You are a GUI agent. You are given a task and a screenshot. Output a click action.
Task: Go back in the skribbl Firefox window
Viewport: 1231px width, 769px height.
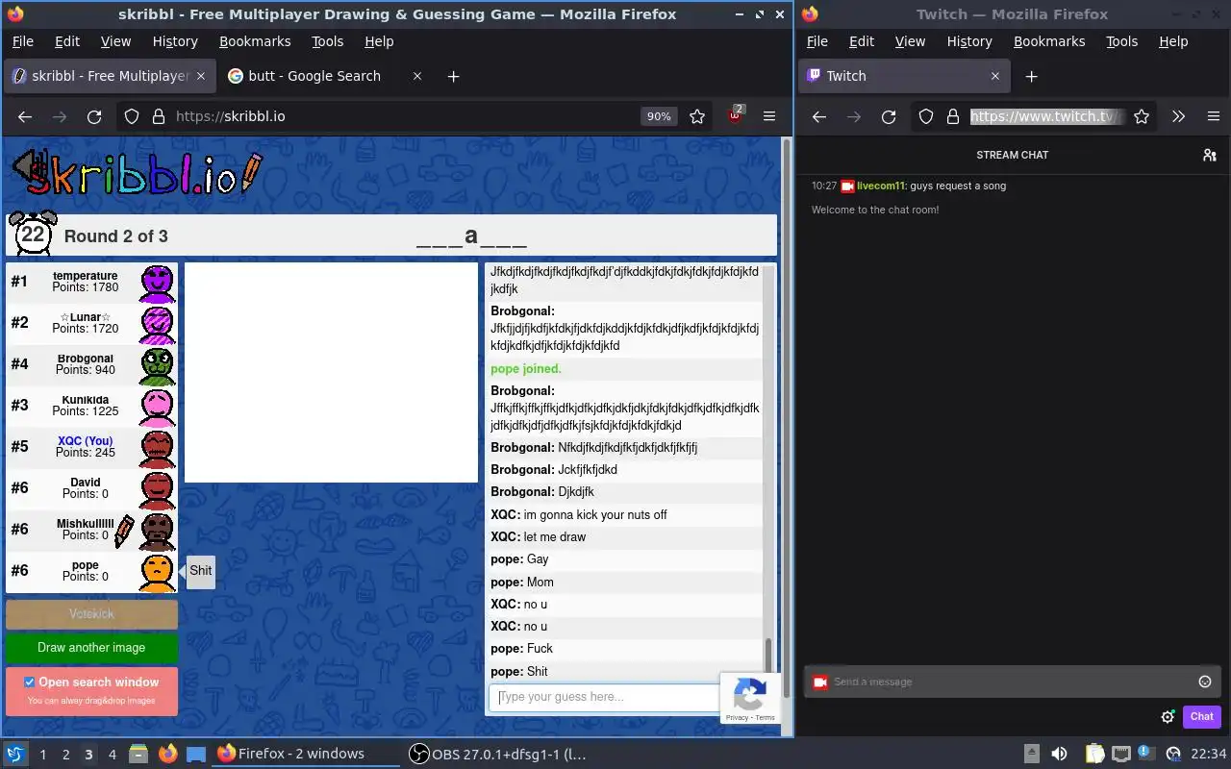25,116
